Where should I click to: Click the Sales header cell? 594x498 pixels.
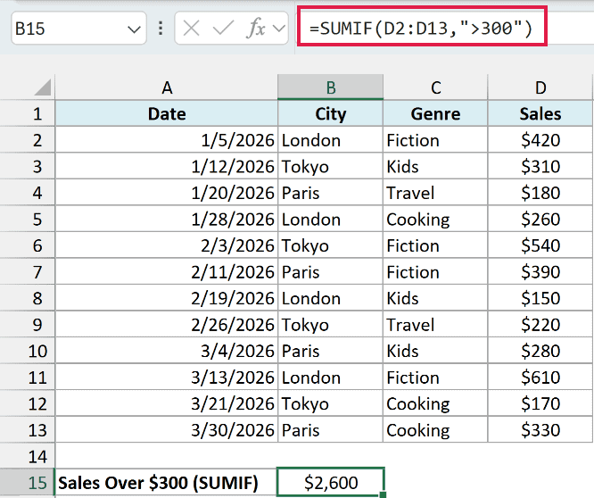540,113
